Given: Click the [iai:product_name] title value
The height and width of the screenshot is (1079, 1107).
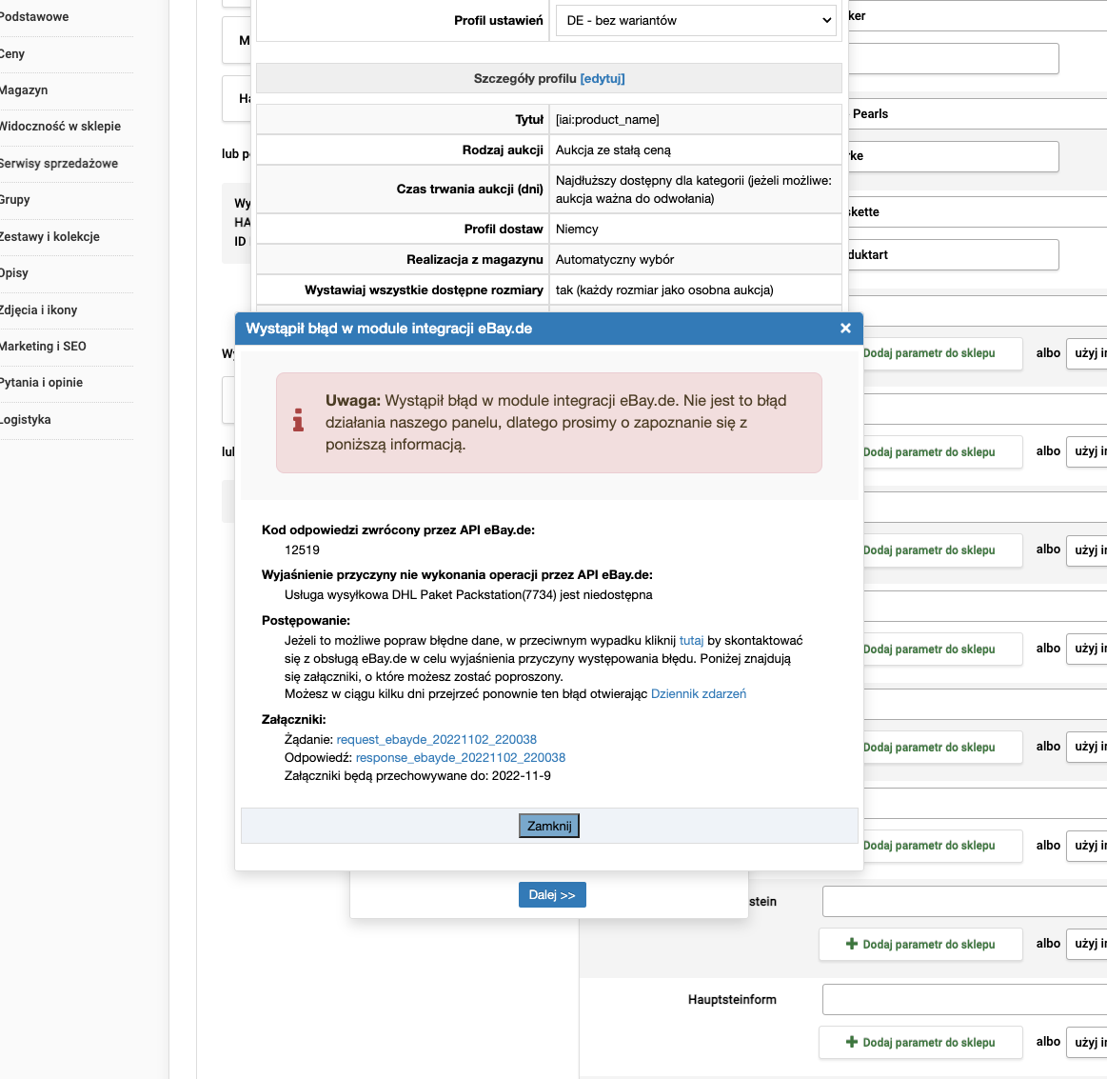Looking at the screenshot, I should 607,119.
